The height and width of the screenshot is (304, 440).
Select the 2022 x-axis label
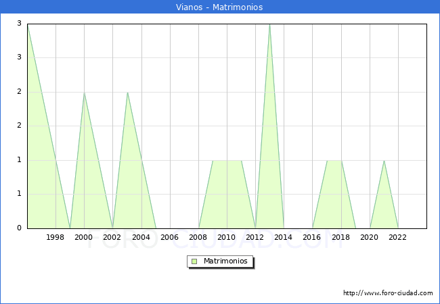point(398,237)
